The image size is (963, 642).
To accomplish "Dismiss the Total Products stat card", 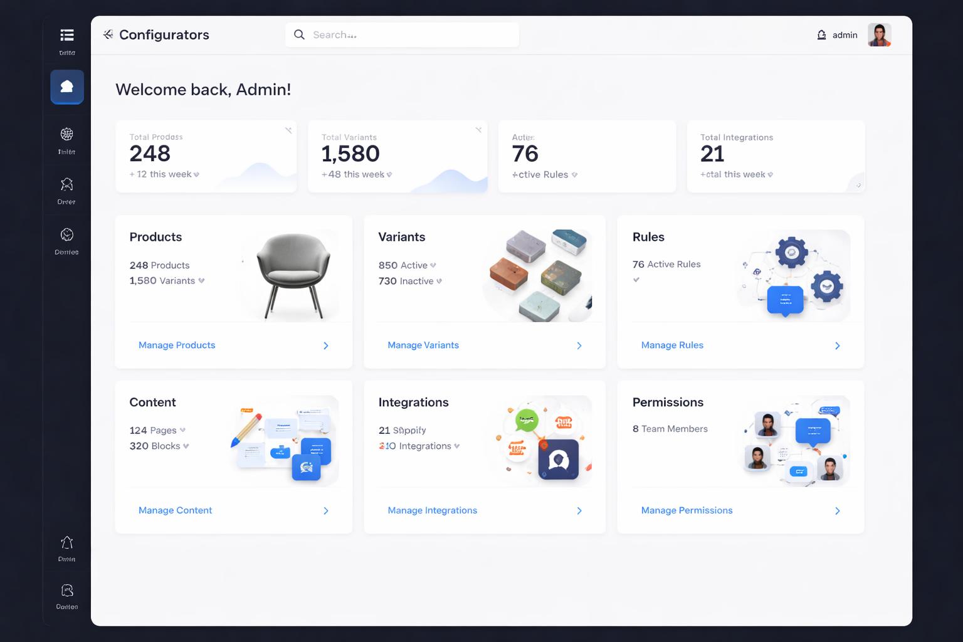I will [288, 130].
